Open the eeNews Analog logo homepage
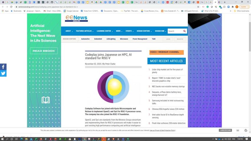 pyautogui.click(x=76, y=19)
